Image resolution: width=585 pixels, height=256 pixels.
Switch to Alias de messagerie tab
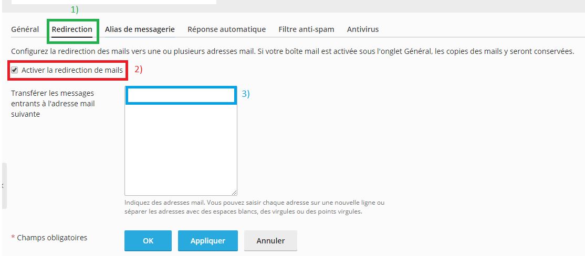click(x=140, y=29)
